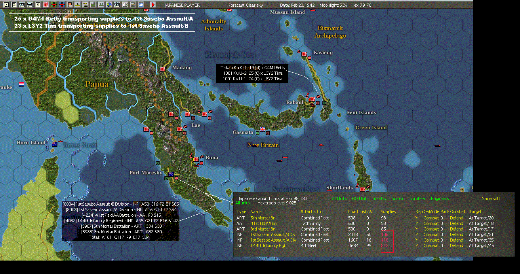
Task: Open the red plane on blue icon
Action: tap(62, 5)
